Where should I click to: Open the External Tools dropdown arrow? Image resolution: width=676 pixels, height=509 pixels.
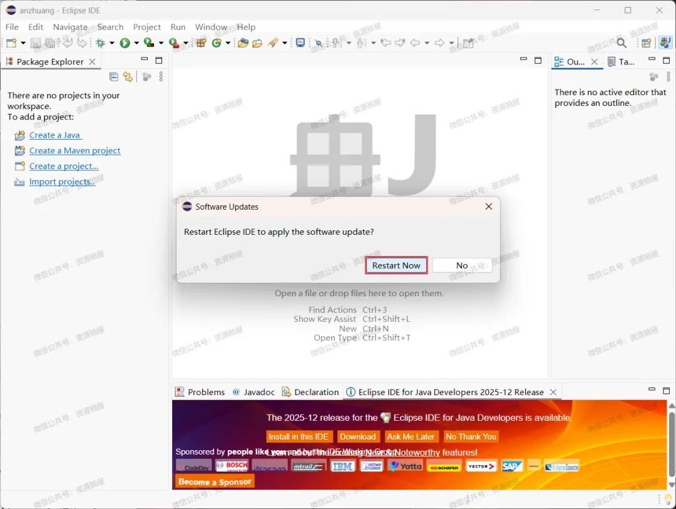(x=185, y=43)
